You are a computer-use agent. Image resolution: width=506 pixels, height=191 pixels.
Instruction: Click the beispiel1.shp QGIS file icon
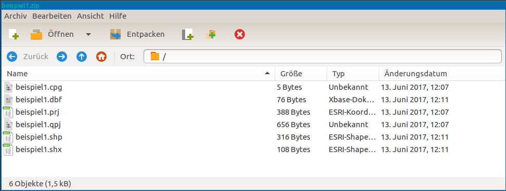pyautogui.click(x=8, y=138)
